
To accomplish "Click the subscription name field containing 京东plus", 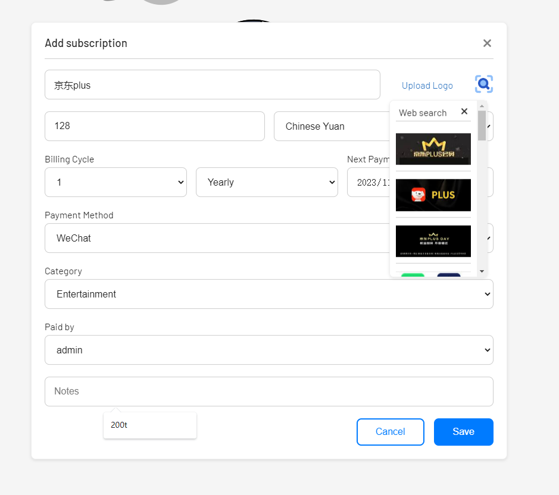I will pyautogui.click(x=212, y=84).
